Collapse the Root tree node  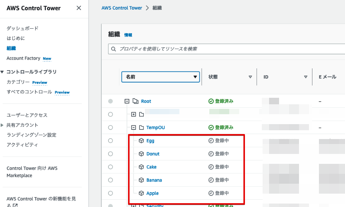(x=127, y=101)
